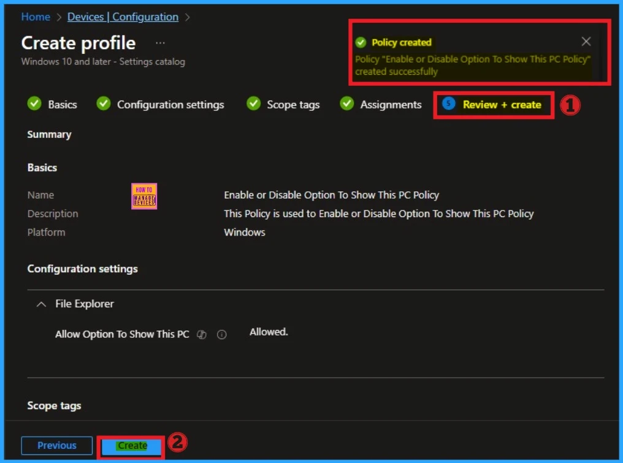
Task: Click the Home breadcrumb link
Action: pos(36,17)
